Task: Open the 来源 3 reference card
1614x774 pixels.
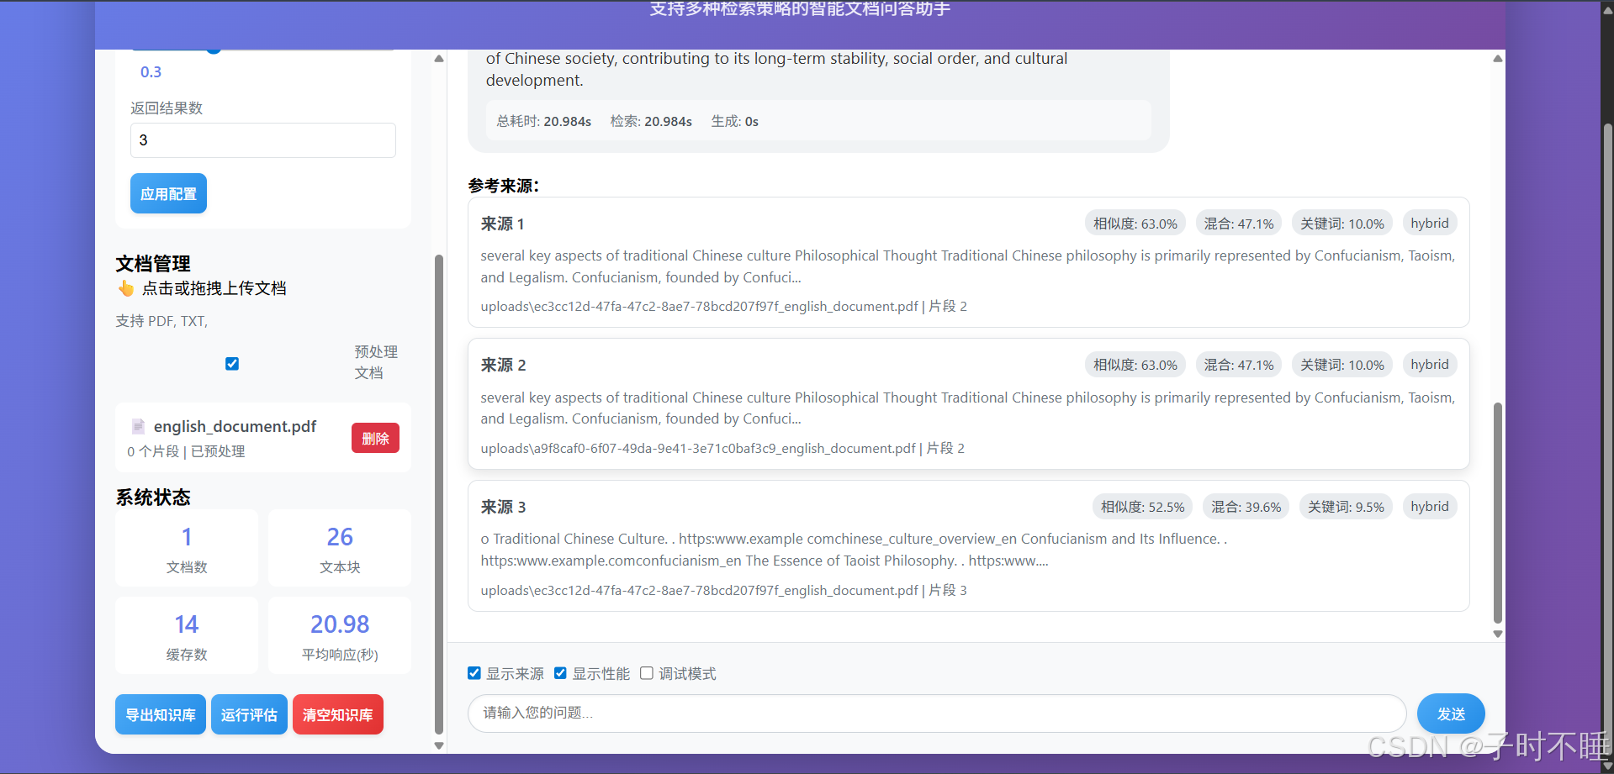Action: tap(969, 546)
